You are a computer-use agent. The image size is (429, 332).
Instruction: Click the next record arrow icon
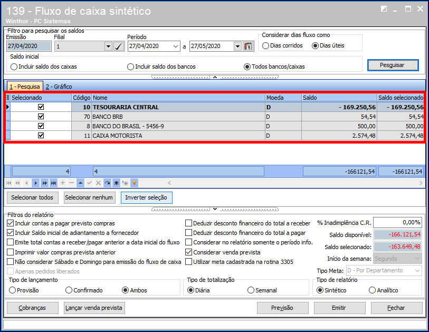[x=35, y=183]
